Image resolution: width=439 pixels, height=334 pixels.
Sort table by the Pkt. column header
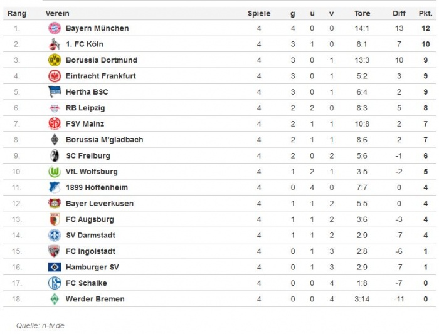(x=425, y=13)
